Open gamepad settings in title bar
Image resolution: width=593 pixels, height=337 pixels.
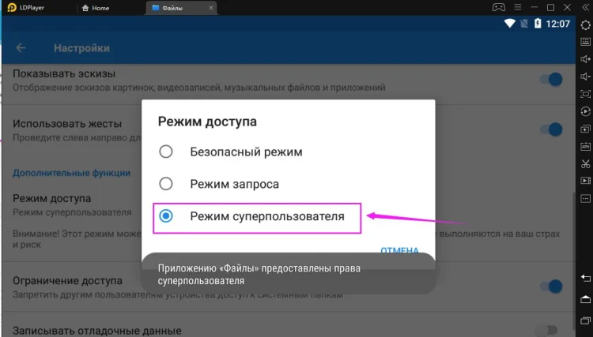click(x=498, y=8)
